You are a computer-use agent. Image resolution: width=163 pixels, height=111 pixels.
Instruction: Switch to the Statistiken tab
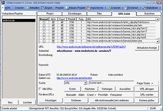[x=149, y=14]
